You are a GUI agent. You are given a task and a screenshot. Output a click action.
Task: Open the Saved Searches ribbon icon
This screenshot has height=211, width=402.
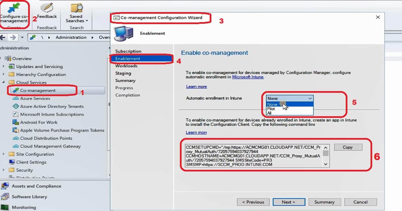point(76,7)
